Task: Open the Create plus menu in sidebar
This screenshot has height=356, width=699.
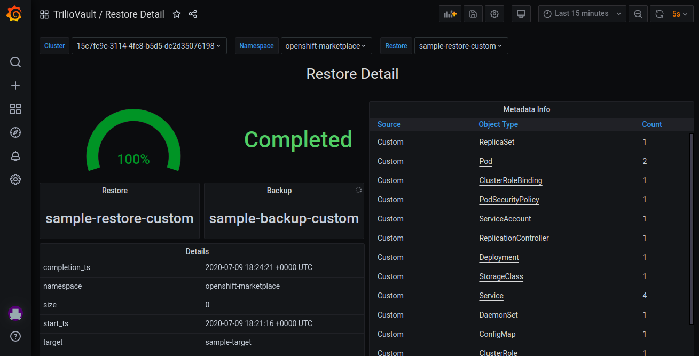Action: 15,85
